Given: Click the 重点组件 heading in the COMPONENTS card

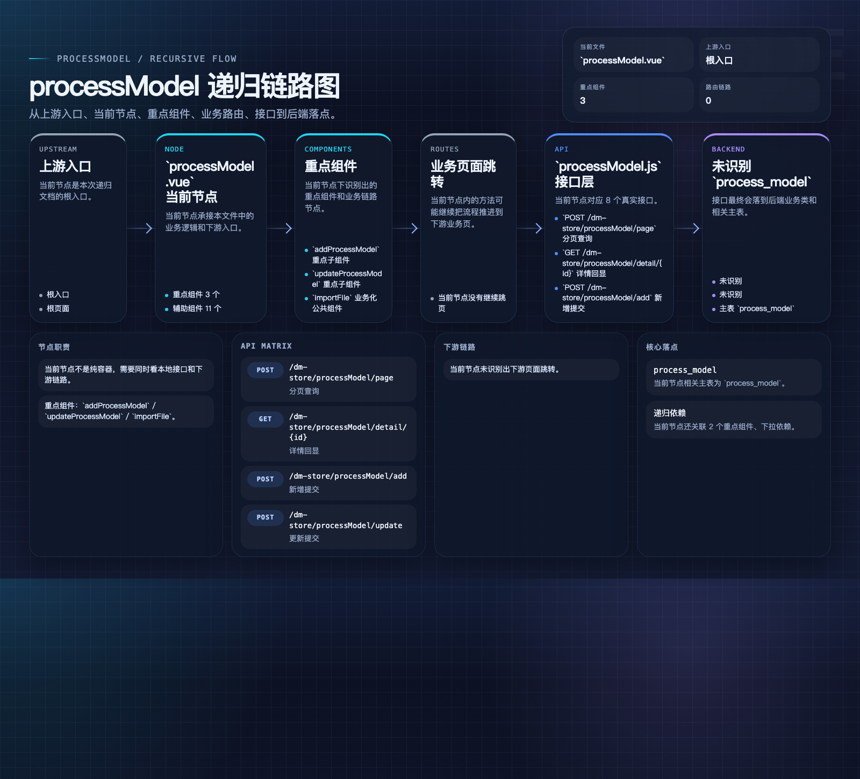Looking at the screenshot, I should [331, 166].
